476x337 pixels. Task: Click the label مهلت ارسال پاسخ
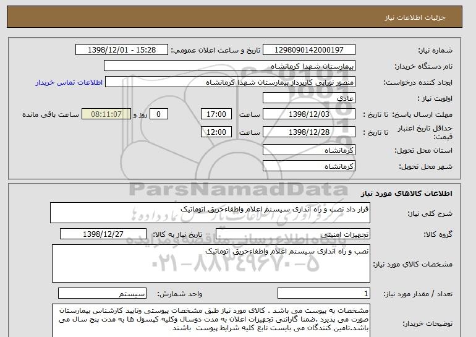pyautogui.click(x=422, y=114)
